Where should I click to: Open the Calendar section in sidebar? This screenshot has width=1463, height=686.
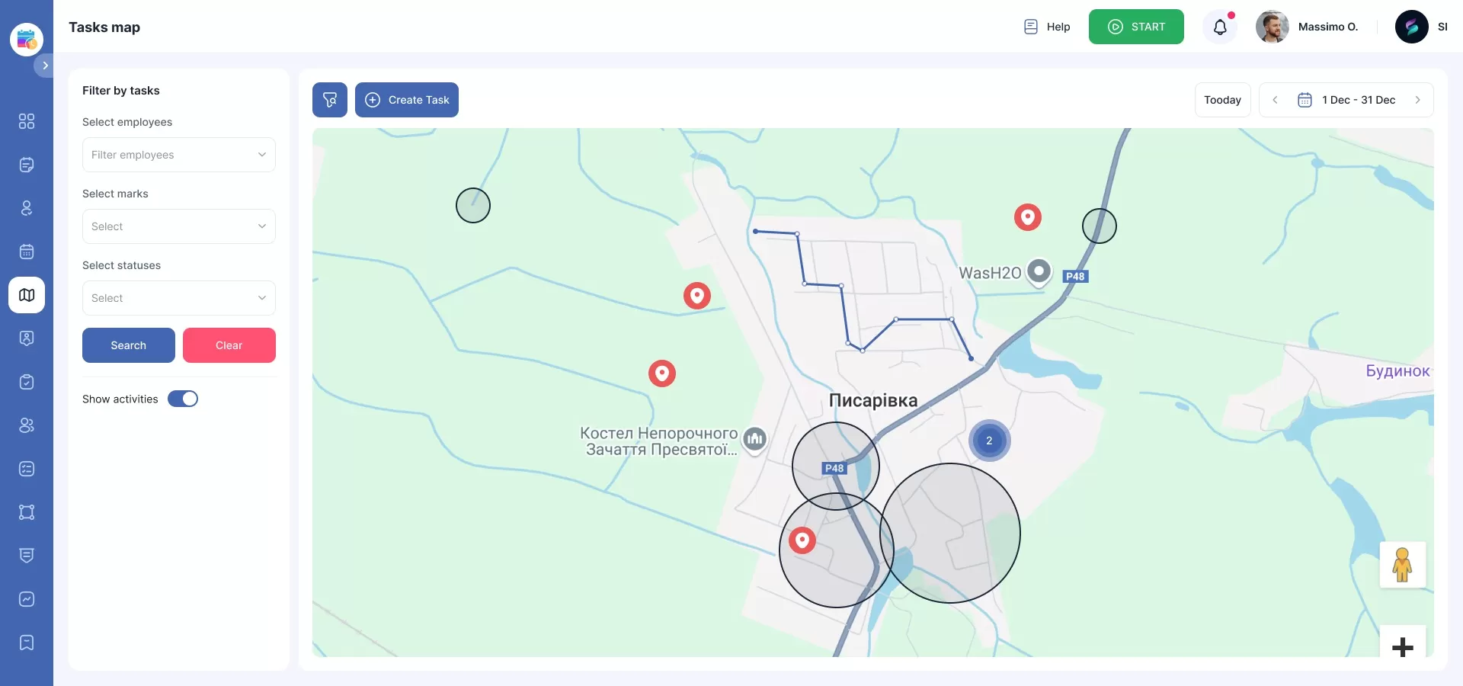coord(27,252)
